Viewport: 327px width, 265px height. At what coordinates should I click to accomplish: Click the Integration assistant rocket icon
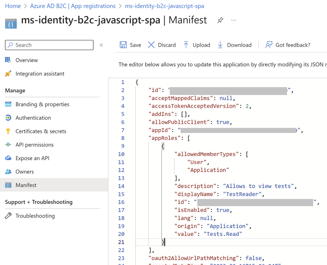click(8, 74)
